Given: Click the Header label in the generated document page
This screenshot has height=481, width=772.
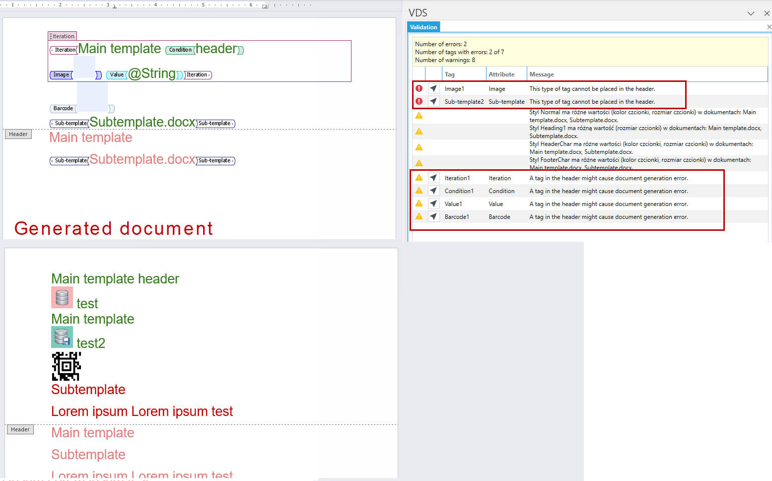Looking at the screenshot, I should (20, 430).
